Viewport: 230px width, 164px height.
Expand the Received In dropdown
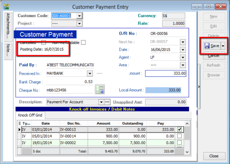point(90,73)
